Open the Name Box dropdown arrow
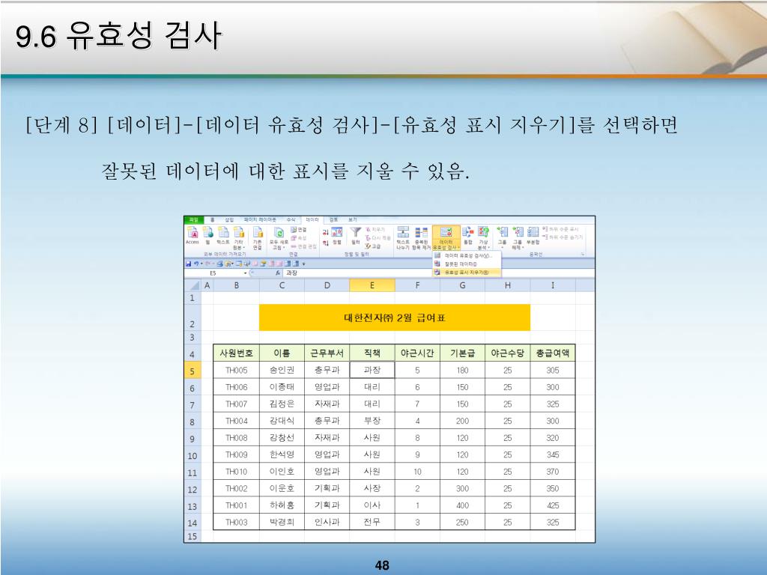The image size is (767, 575). point(245,273)
